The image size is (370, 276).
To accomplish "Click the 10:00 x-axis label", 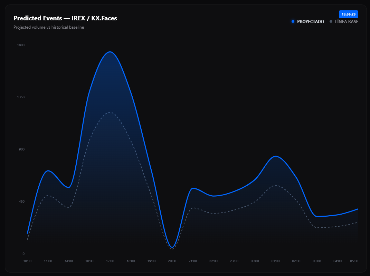I will [x=27, y=261].
